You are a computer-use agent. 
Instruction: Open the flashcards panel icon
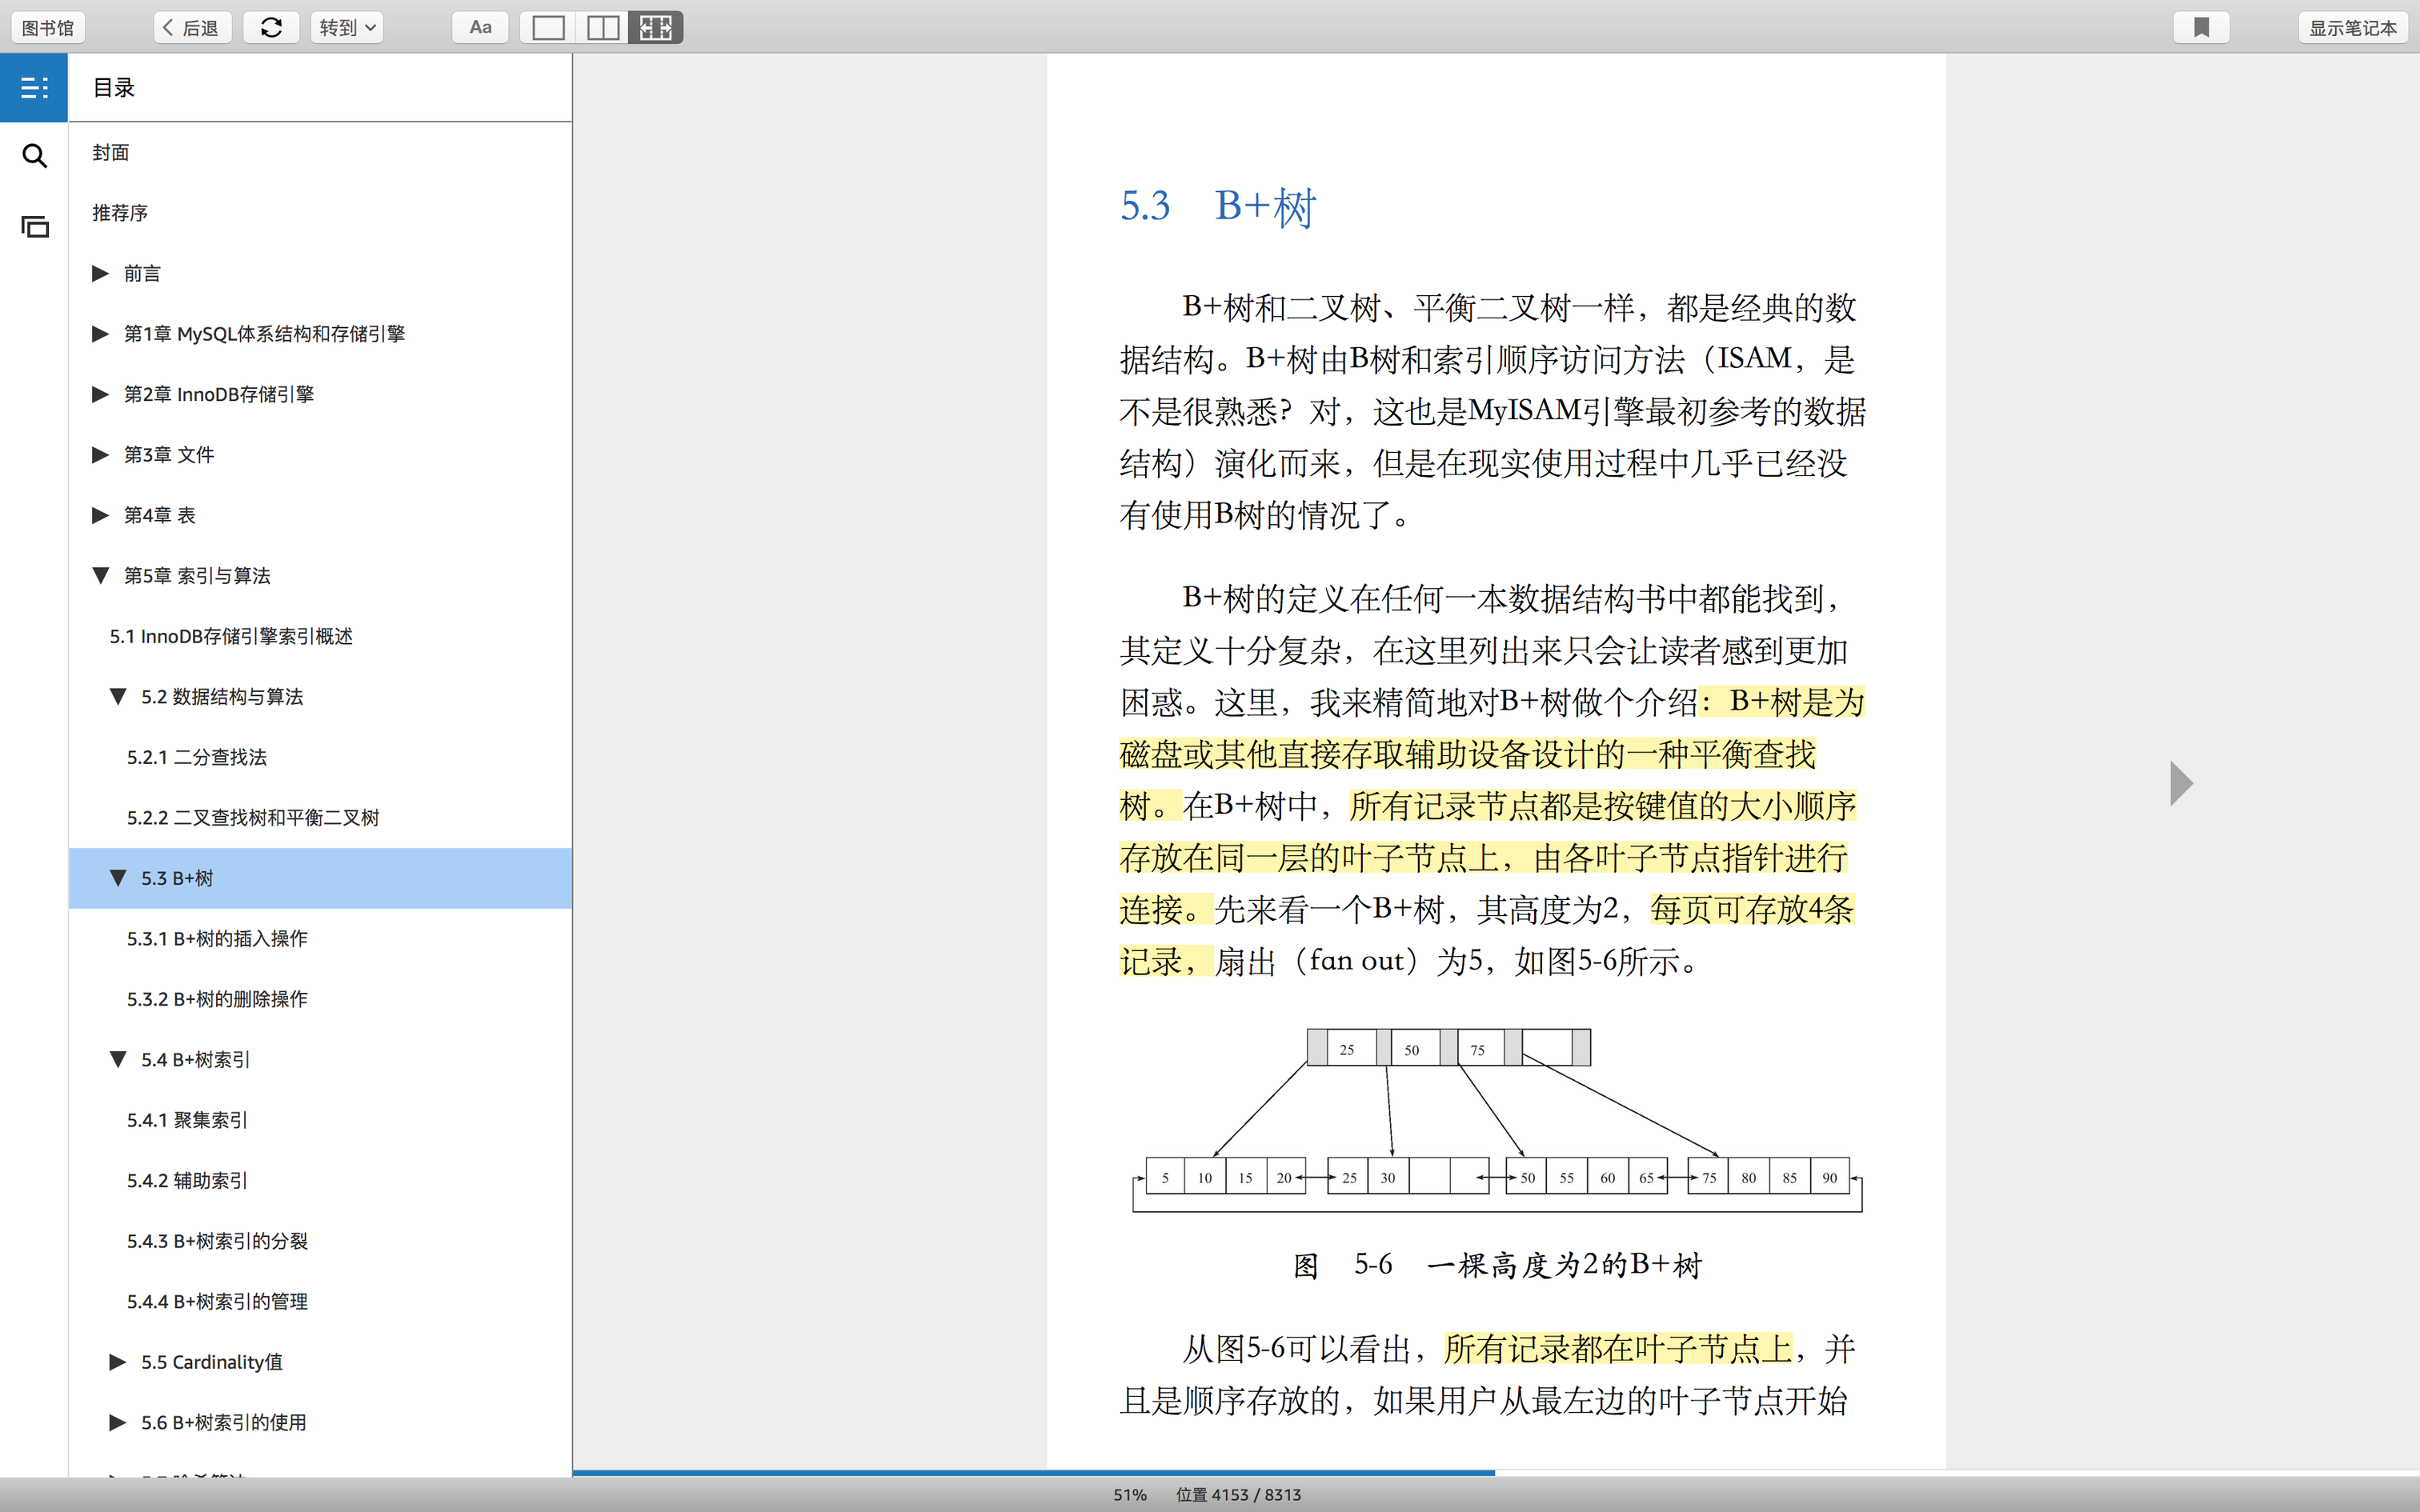(34, 227)
